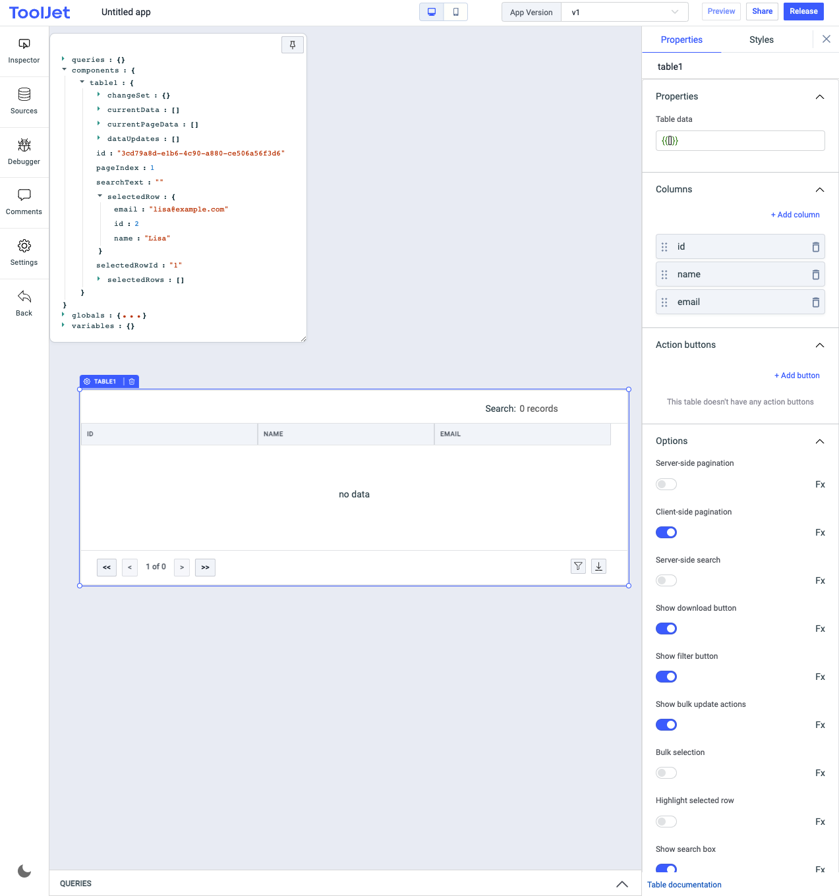Delete the name column
Viewport: 839px width, 896px height.
click(816, 275)
